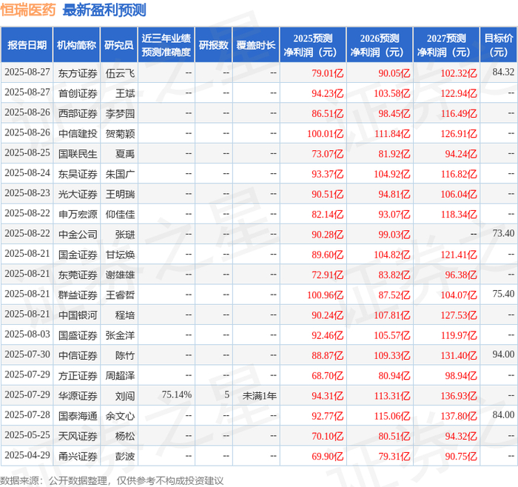The width and height of the screenshot is (518, 487).
Task: Select the 东吴证券 institution cell
Action: click(78, 174)
